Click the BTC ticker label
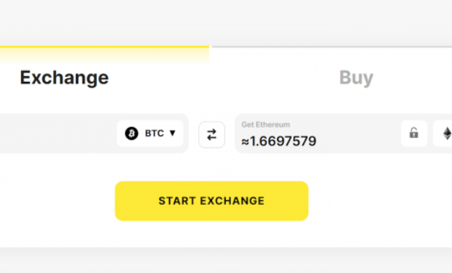This screenshot has height=273, width=452. [x=154, y=134]
